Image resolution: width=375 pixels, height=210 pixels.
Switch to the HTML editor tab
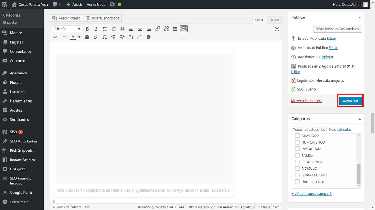[275, 20]
